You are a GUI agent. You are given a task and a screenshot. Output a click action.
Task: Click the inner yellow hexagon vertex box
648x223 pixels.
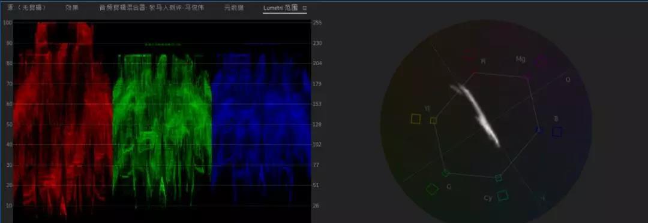[434, 121]
